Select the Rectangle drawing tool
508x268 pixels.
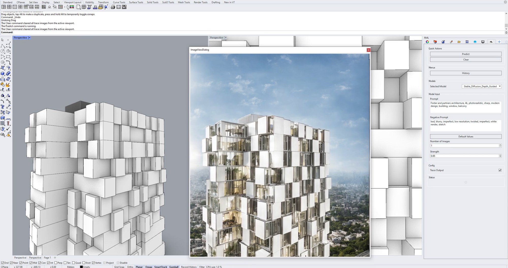click(x=8, y=57)
